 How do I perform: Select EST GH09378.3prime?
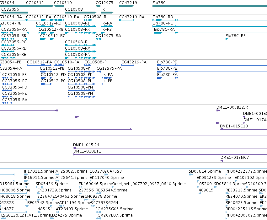point(101,196)
